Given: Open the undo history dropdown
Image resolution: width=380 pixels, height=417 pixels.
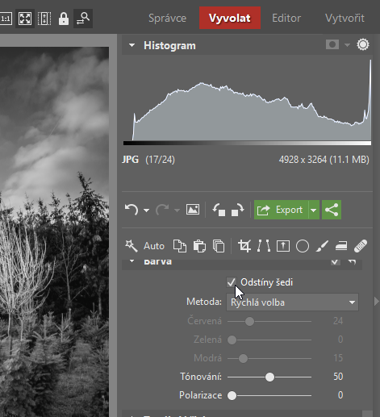Looking at the screenshot, I should 146,210.
